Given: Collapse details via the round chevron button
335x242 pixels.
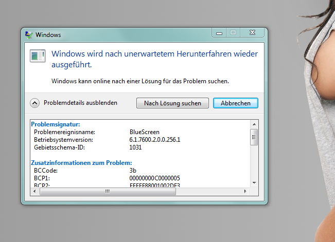Looking at the screenshot, I should 34,103.
